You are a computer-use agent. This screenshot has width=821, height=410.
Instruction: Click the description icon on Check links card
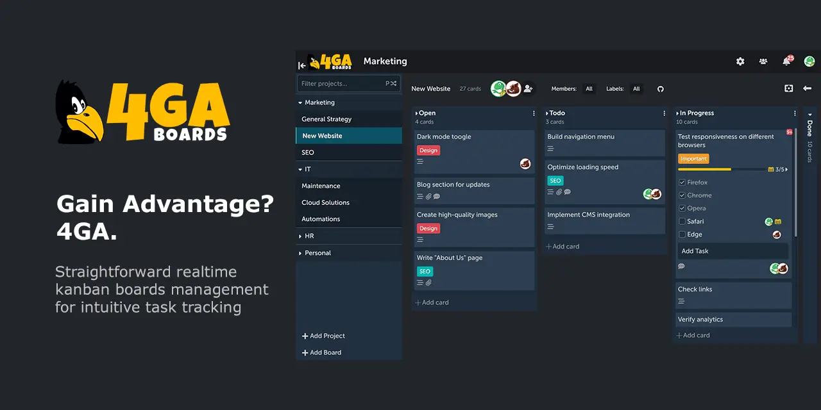point(681,301)
